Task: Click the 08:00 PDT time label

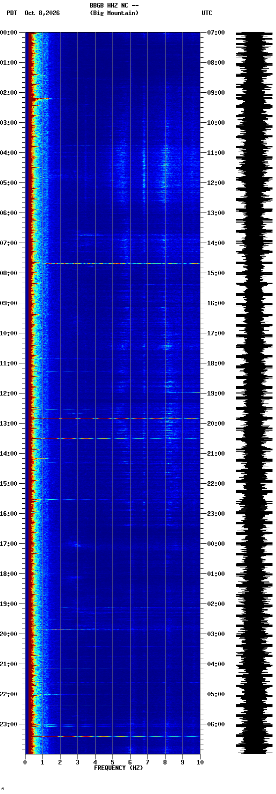Action: coord(8,273)
